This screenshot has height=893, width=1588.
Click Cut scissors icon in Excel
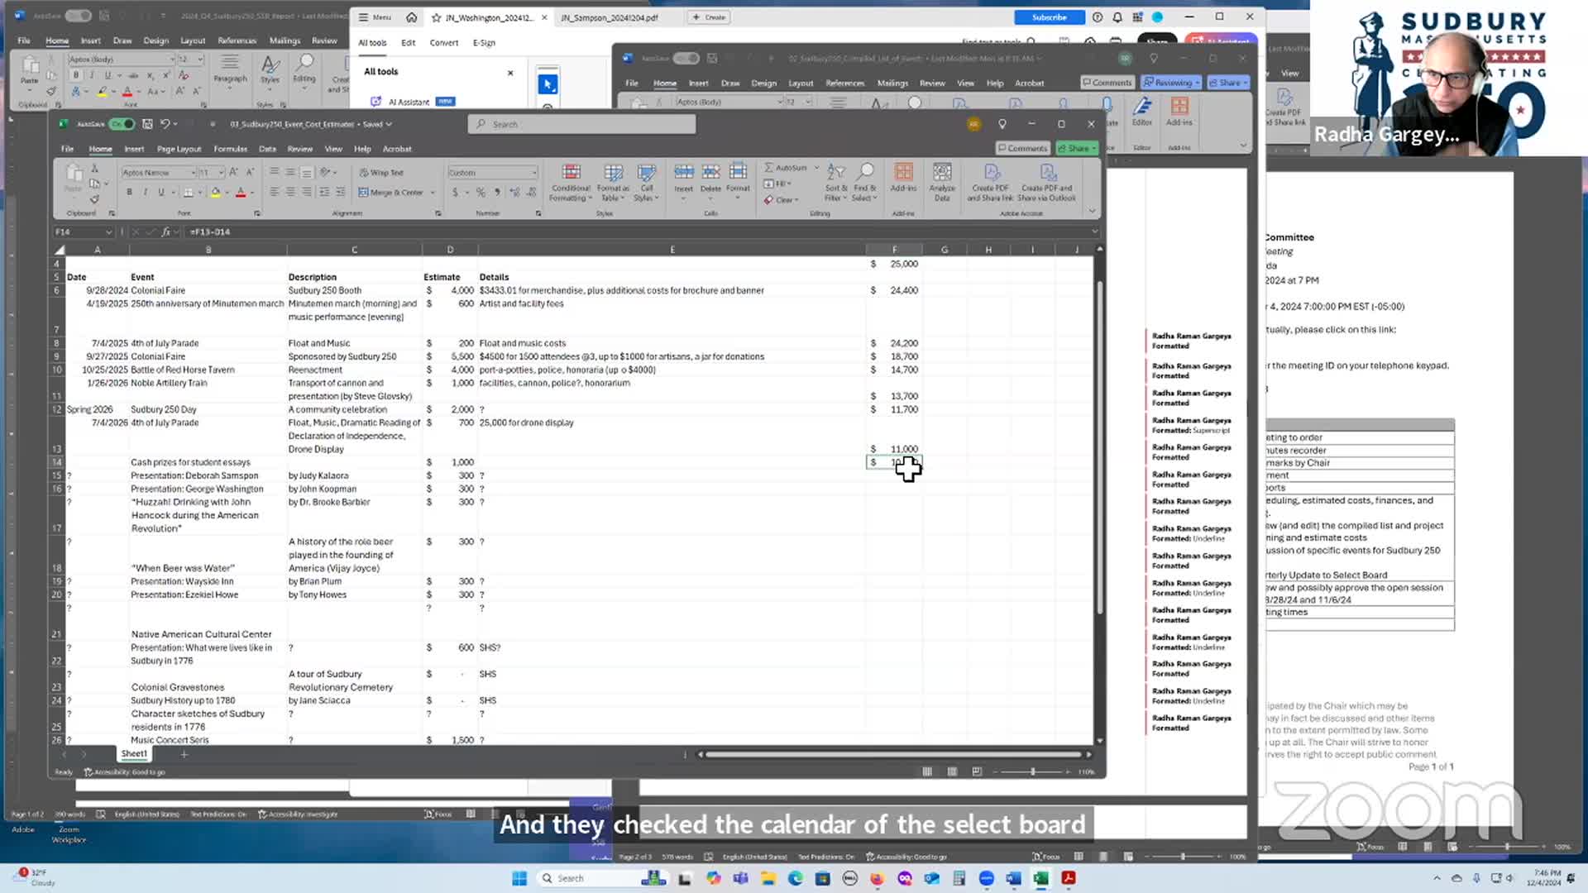(94, 169)
